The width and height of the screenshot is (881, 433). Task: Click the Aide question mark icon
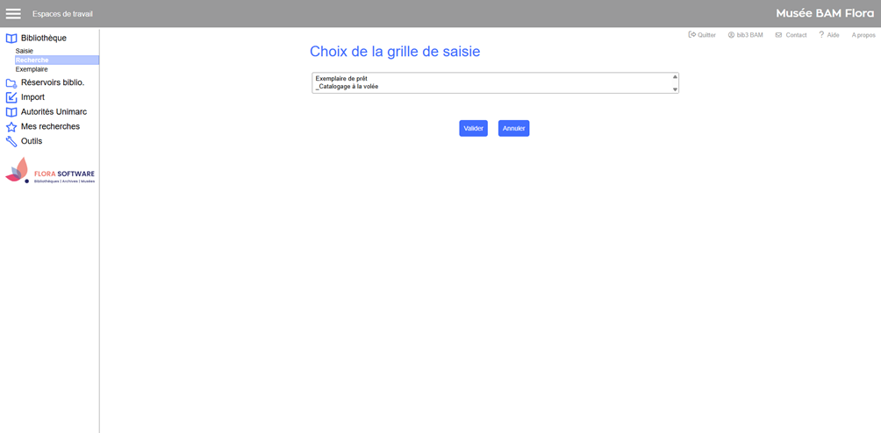[x=821, y=35]
